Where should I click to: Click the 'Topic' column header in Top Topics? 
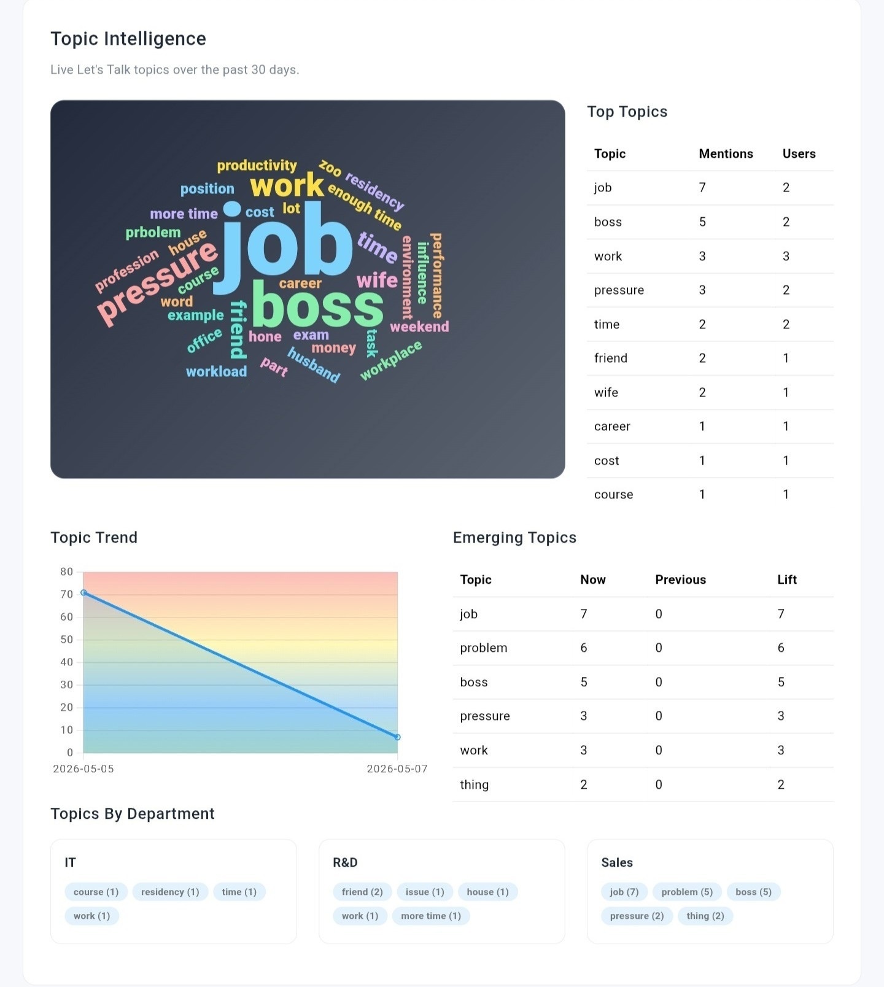pos(610,153)
